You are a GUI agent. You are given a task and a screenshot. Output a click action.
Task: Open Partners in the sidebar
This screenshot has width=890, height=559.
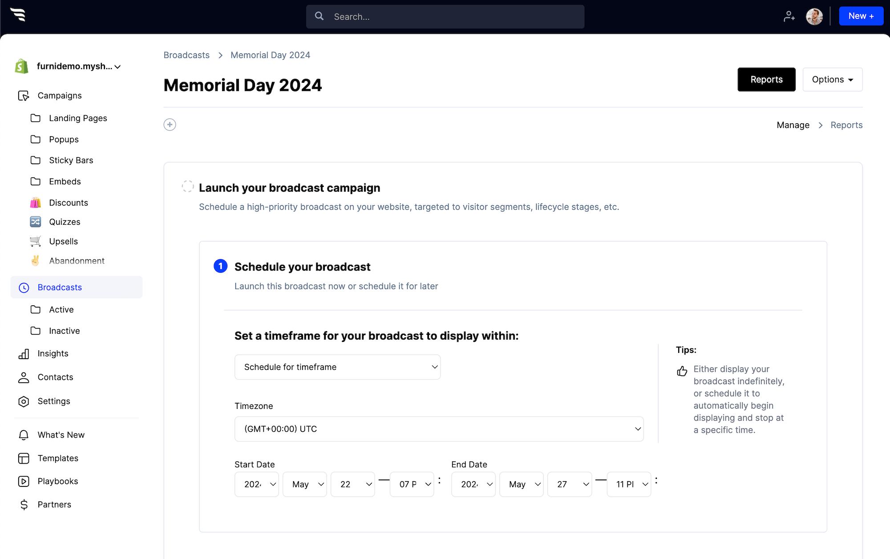[54, 504]
